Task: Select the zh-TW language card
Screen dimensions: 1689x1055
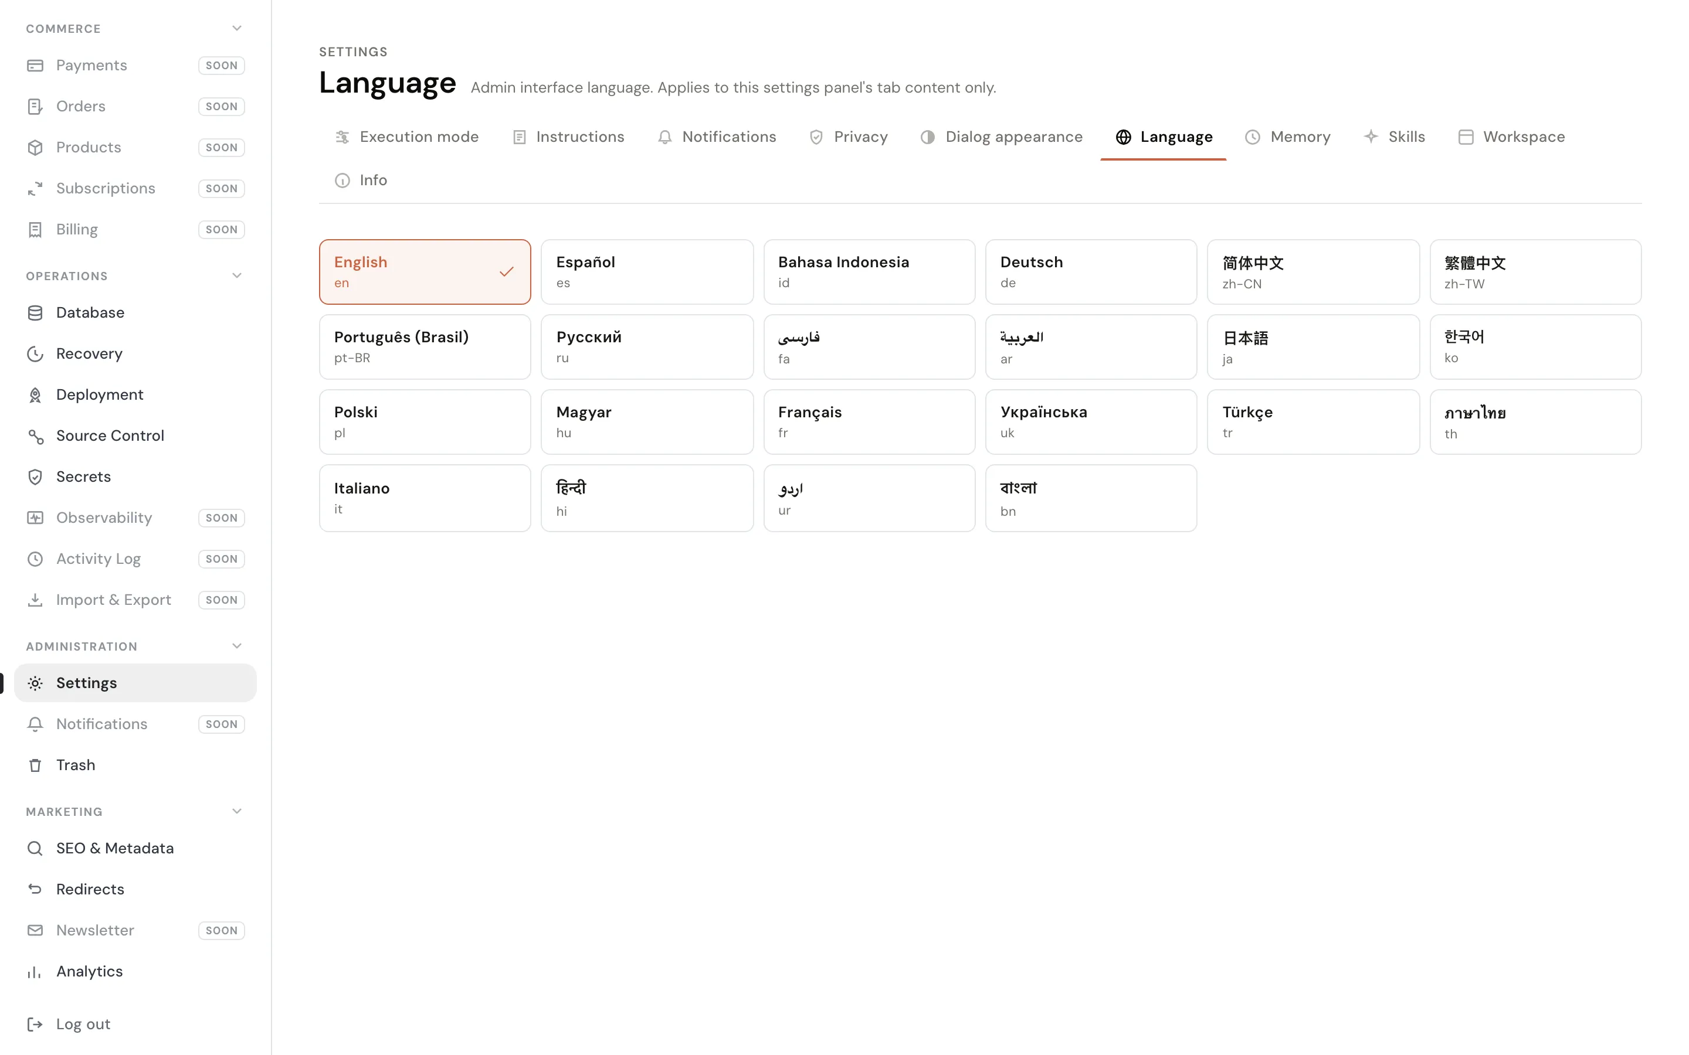Action: [x=1535, y=272]
